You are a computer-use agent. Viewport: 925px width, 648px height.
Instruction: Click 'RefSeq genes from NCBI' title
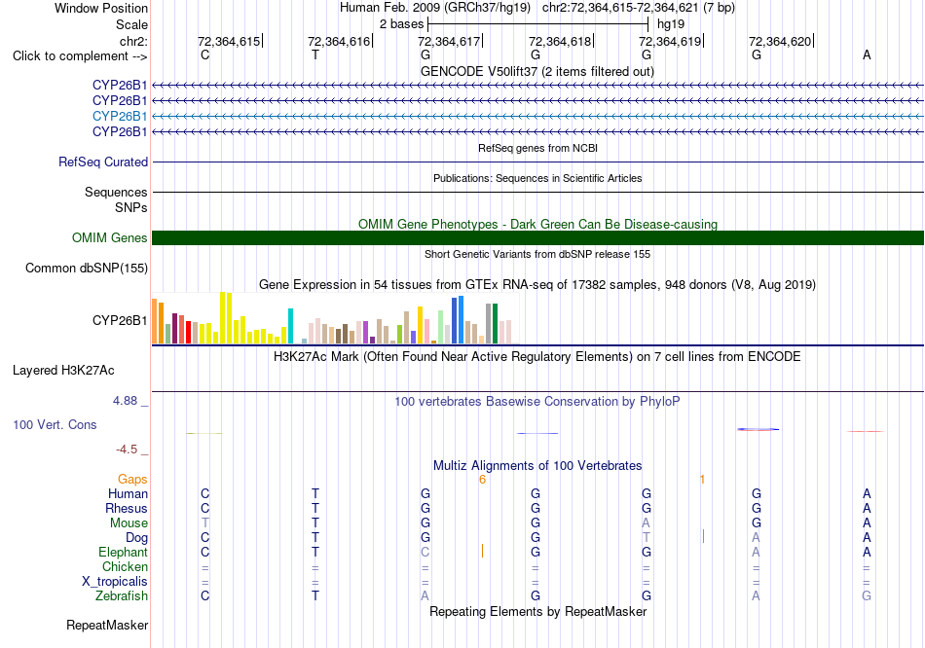pyautogui.click(x=537, y=148)
